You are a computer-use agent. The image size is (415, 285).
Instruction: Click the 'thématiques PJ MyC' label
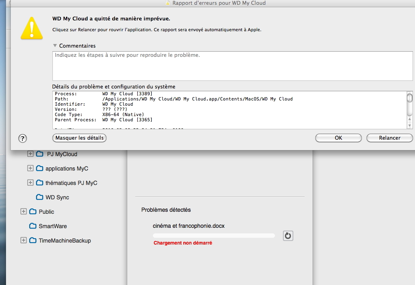tap(72, 183)
